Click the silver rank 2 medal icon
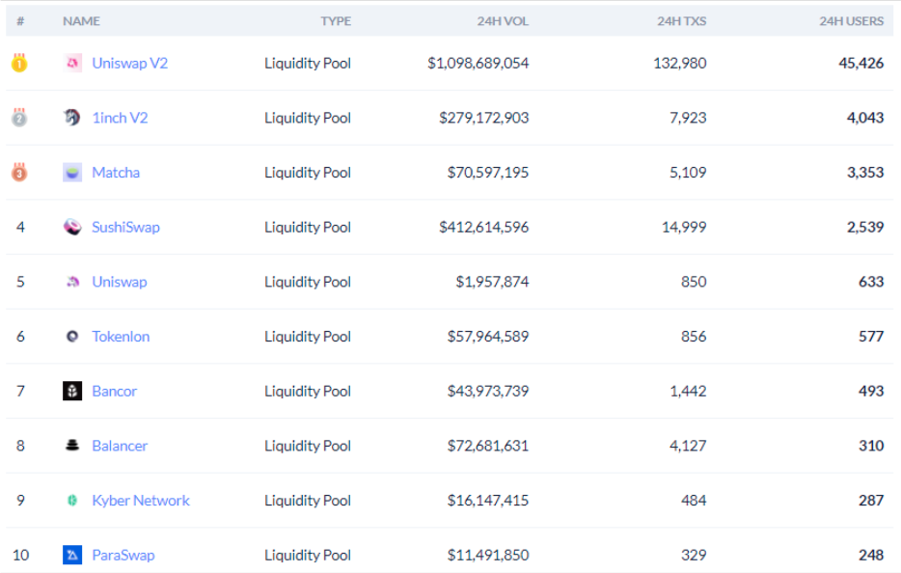This screenshot has width=901, height=573. tap(19, 118)
